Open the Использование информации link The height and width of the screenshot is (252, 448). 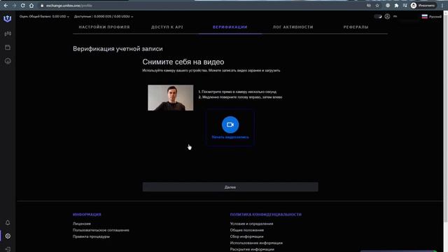point(256,243)
